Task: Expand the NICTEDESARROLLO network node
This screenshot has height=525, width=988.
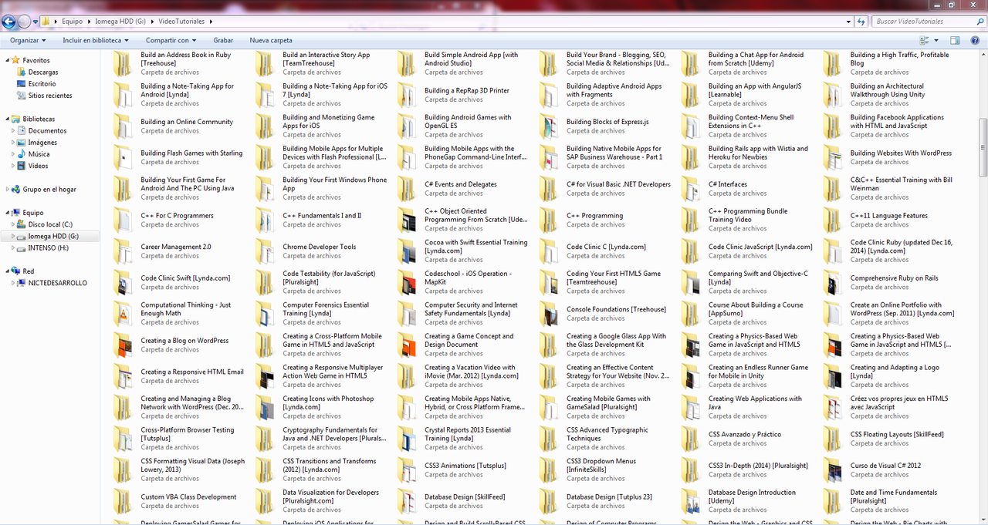Action: 13,283
